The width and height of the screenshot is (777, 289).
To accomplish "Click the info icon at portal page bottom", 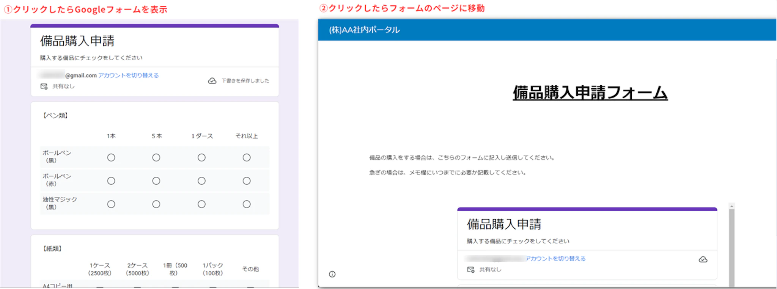I will pos(332,274).
